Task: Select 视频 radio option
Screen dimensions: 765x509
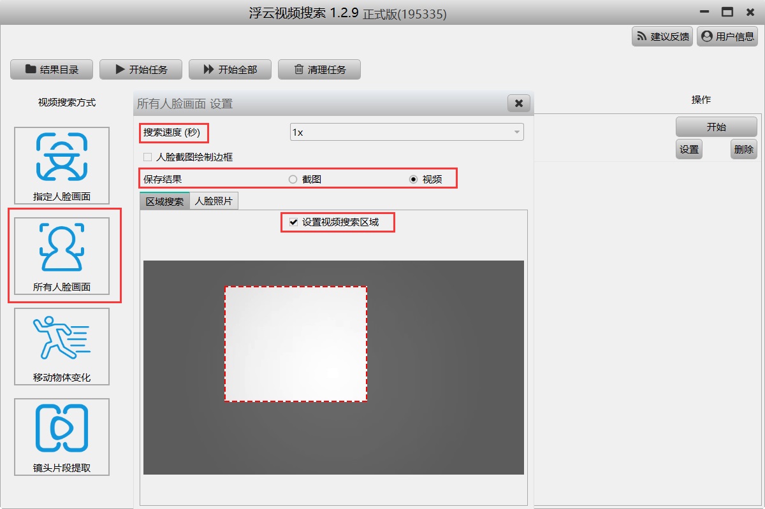Action: tap(413, 180)
